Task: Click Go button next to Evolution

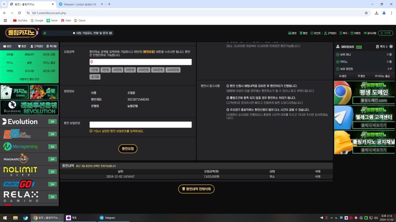Action: (x=53, y=121)
